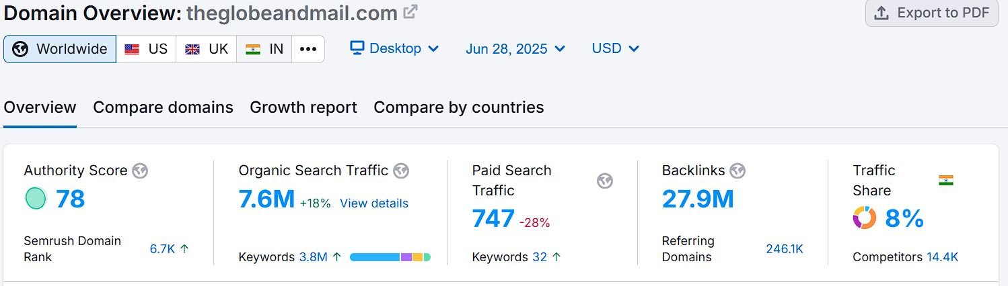Viewport: 1008px width, 286px height.
Task: Switch to Compare domains tab
Action: [x=163, y=107]
